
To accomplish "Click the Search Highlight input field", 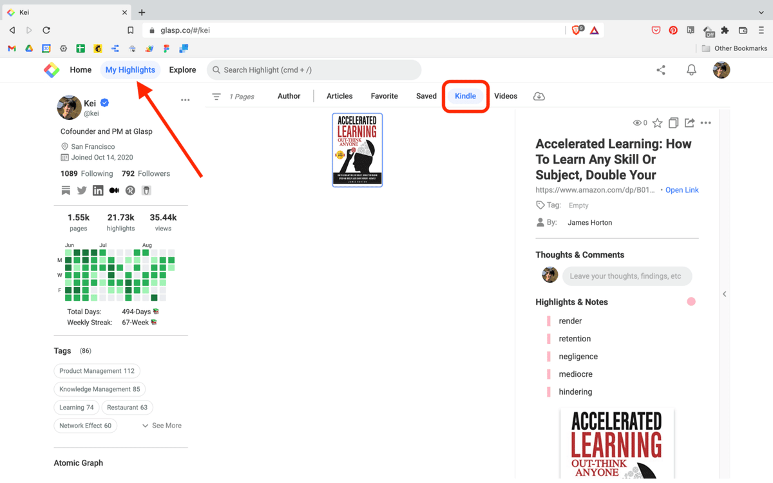I will pos(314,70).
